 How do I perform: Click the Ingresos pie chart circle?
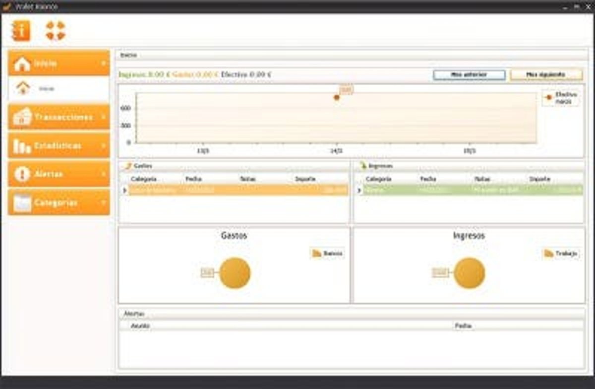(469, 273)
